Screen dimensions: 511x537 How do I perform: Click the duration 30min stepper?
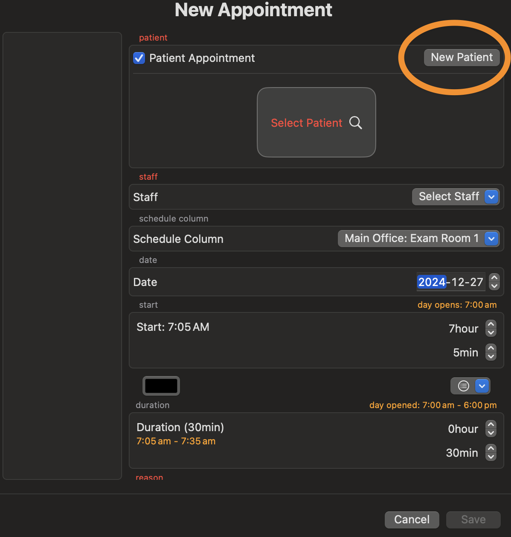pyautogui.click(x=491, y=452)
